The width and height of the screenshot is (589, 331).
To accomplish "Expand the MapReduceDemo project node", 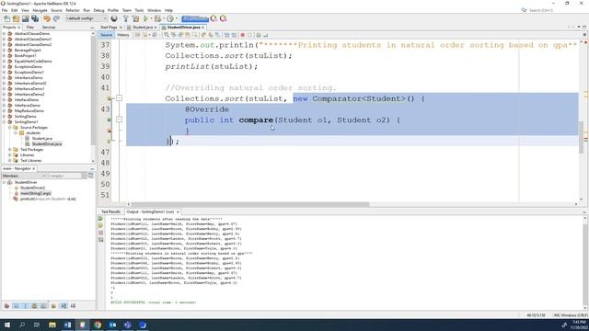I will pyautogui.click(x=4, y=110).
